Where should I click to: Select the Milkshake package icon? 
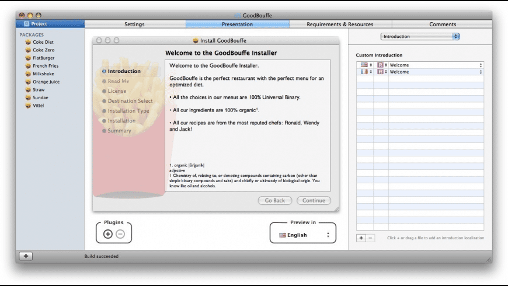coord(28,74)
